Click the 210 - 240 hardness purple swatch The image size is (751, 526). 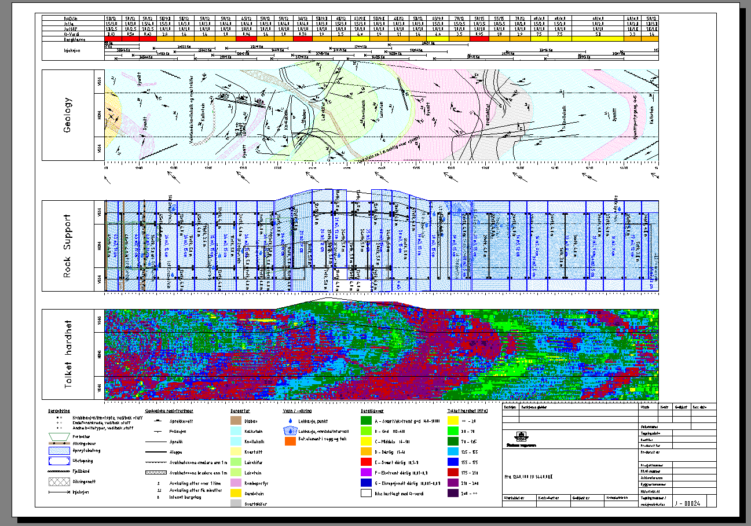453,483
